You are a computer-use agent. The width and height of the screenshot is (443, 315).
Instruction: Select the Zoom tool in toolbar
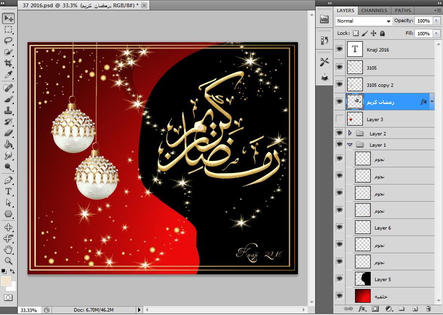click(x=8, y=261)
